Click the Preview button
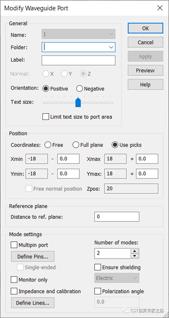 (x=145, y=71)
